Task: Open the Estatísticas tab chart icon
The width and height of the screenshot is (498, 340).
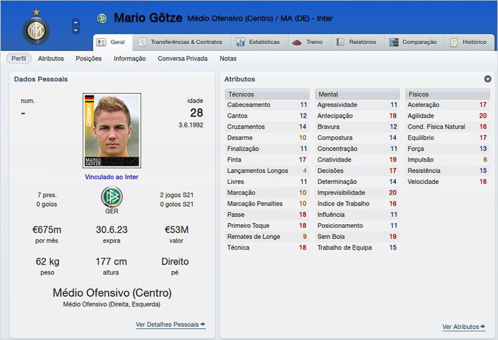Action: tap(240, 42)
